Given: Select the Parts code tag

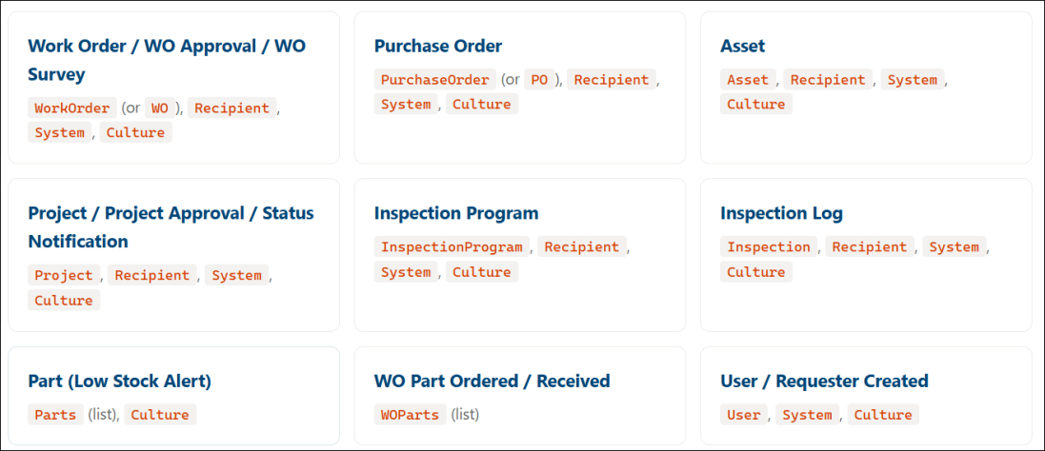Looking at the screenshot, I should pos(55,415).
